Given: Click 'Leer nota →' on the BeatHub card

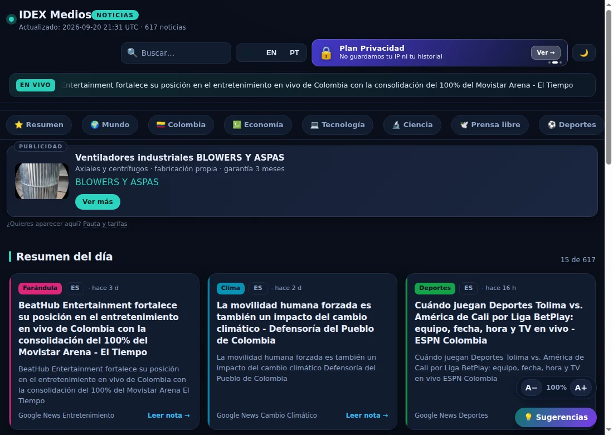Looking at the screenshot, I should (168, 415).
